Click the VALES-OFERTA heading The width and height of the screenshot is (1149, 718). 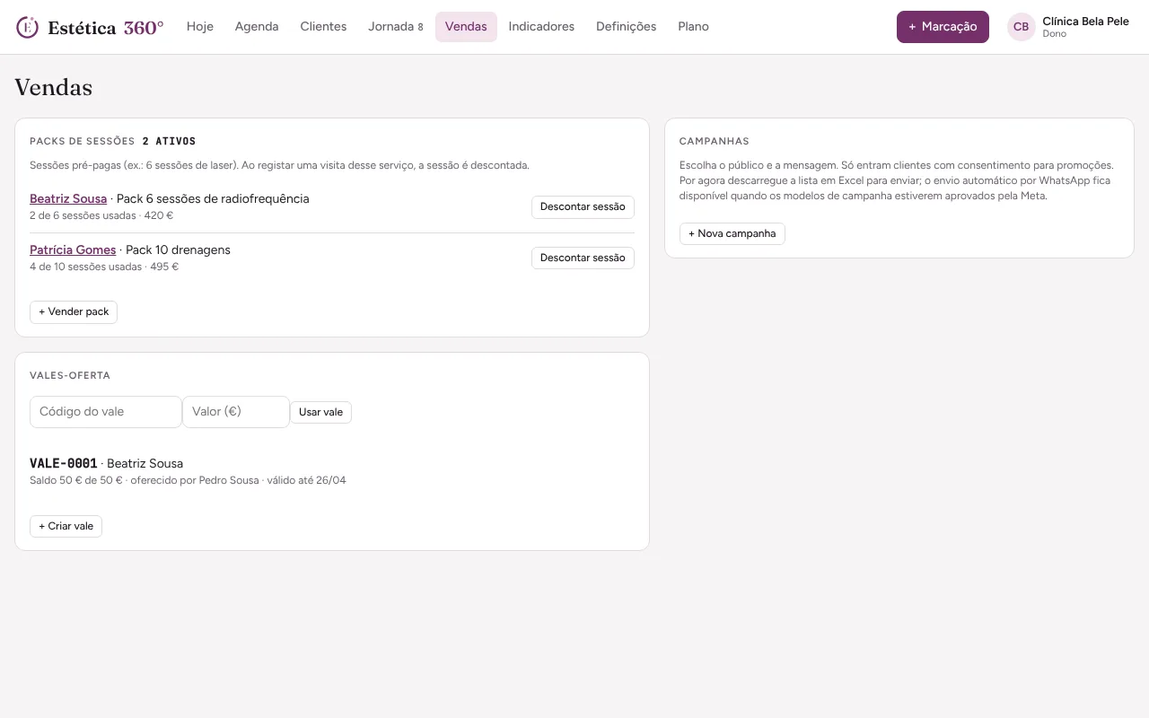tap(70, 375)
